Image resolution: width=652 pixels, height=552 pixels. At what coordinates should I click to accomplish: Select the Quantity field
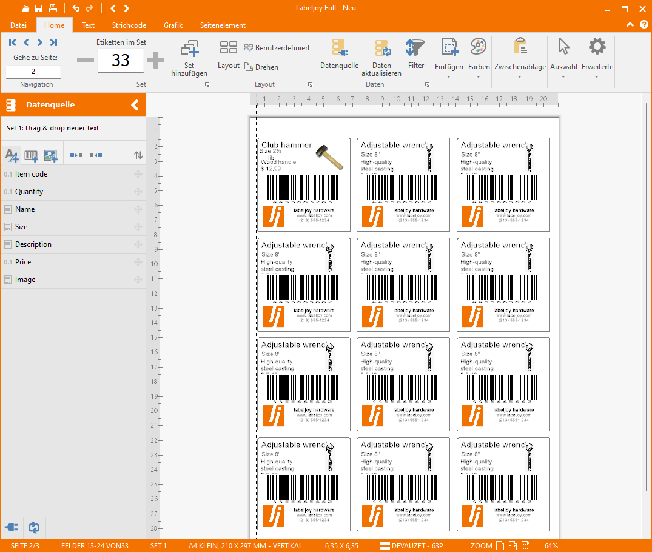pos(73,192)
